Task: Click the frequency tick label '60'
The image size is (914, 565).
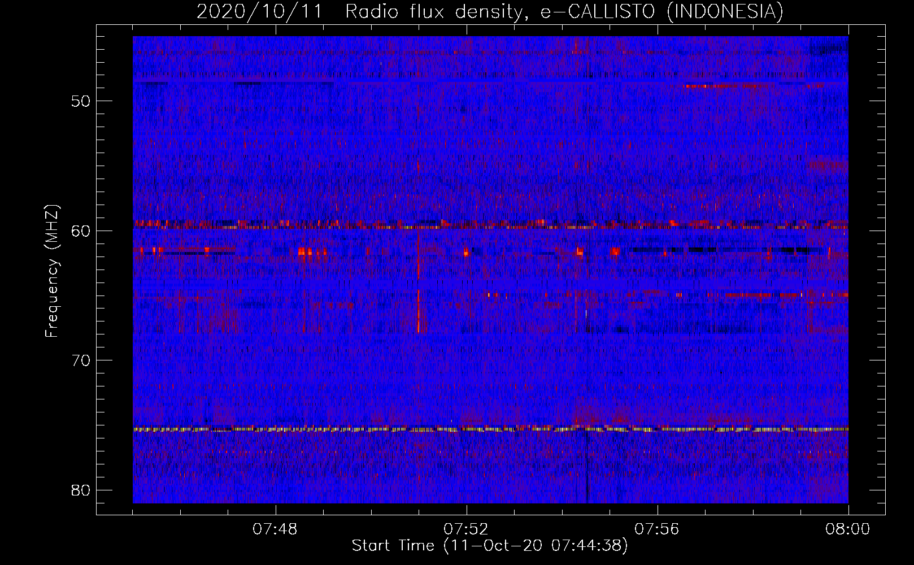Action: point(81,231)
